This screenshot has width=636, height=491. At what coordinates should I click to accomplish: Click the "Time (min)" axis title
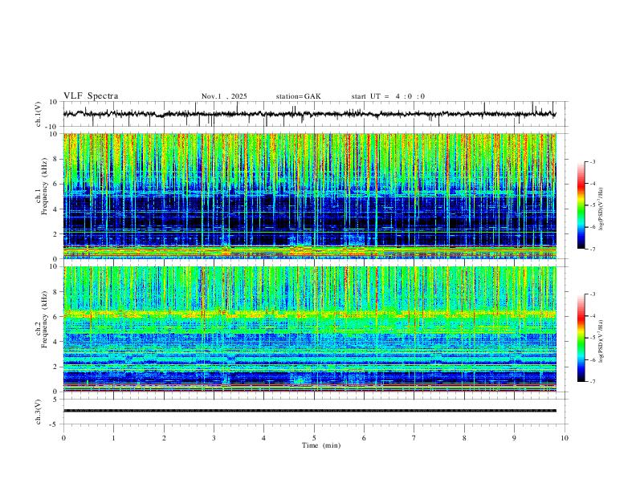[x=321, y=445]
